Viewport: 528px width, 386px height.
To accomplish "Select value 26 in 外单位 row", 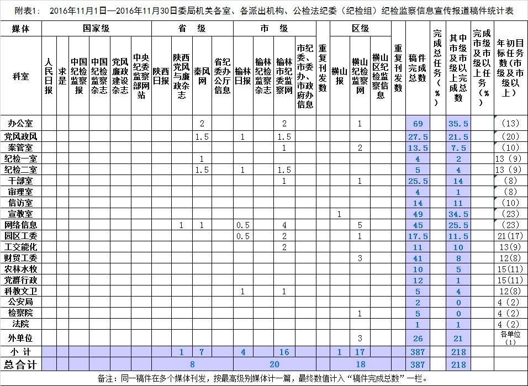I will pyautogui.click(x=418, y=338).
